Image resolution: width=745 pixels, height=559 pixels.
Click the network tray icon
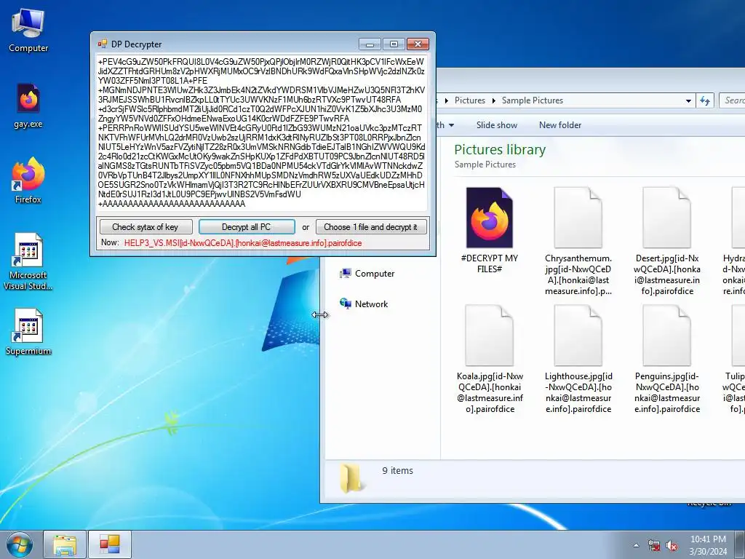click(654, 545)
